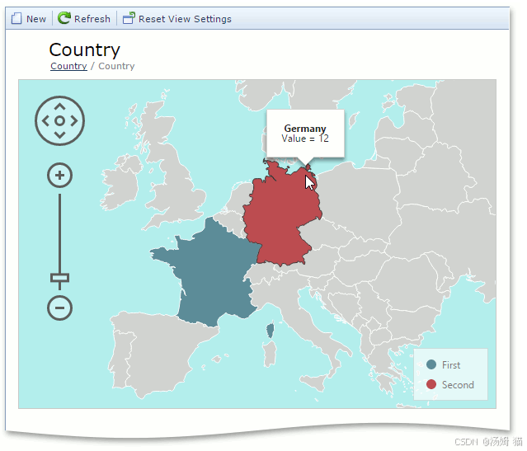
Task: Click the 'Germany' tooltip title
Action: tap(305, 129)
